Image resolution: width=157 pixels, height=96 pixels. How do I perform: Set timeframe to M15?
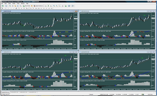click(x=36, y=8)
